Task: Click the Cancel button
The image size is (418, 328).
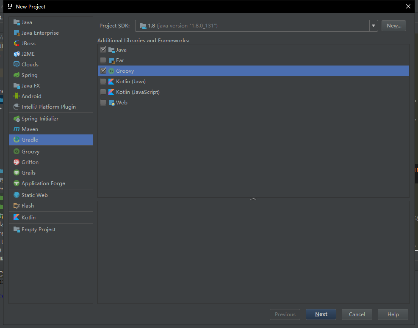Action: (357, 314)
